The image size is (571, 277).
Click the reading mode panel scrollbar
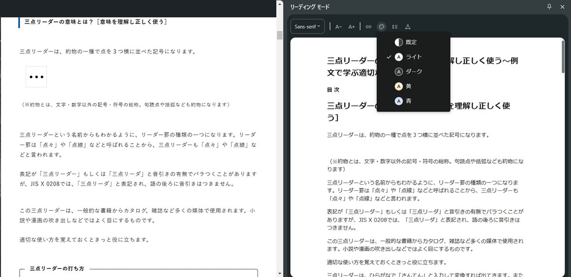[x=563, y=57]
